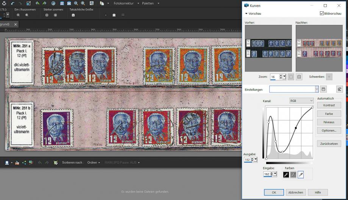348x200 pixels.
Task: Click Zurücksetzen to reset curve
Action: click(329, 144)
